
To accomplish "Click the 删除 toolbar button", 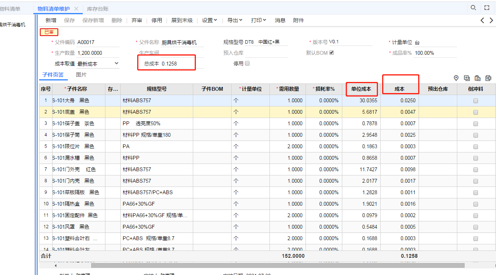I will coord(117,20).
